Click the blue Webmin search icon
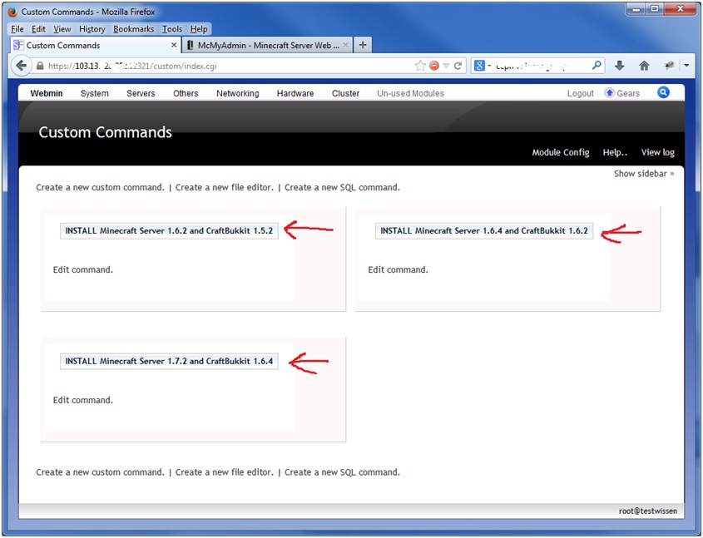The width and height of the screenshot is (703, 538). pos(663,92)
